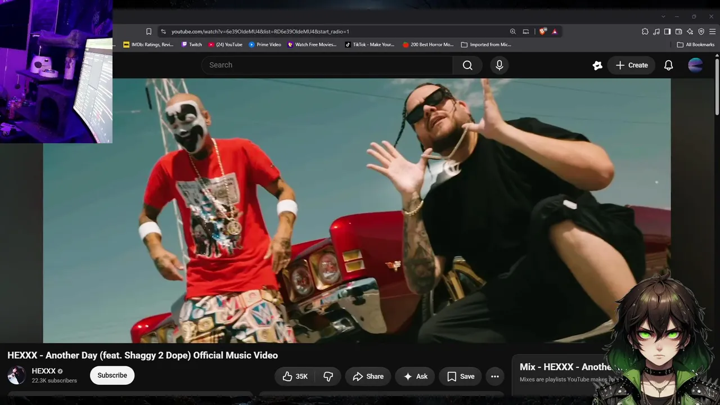Image resolution: width=720 pixels, height=405 pixels.
Task: Open more actions three-dot menu
Action: tap(495, 376)
